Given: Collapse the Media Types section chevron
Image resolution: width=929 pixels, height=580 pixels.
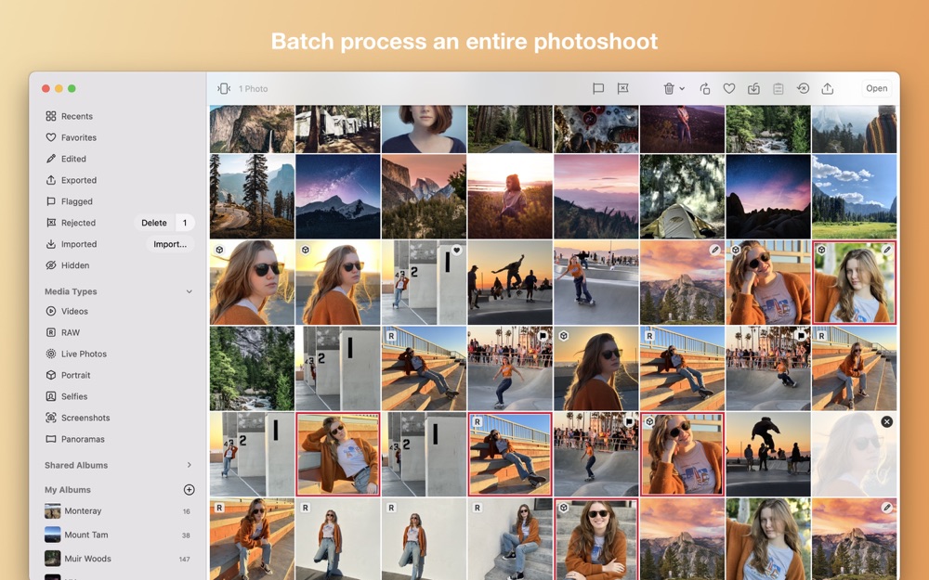Looking at the screenshot, I should [x=189, y=291].
